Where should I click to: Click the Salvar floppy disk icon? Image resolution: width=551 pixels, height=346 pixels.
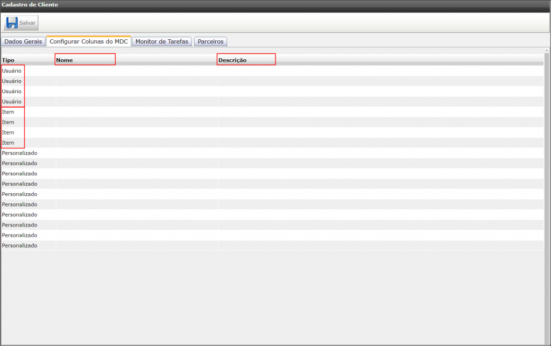coord(12,23)
